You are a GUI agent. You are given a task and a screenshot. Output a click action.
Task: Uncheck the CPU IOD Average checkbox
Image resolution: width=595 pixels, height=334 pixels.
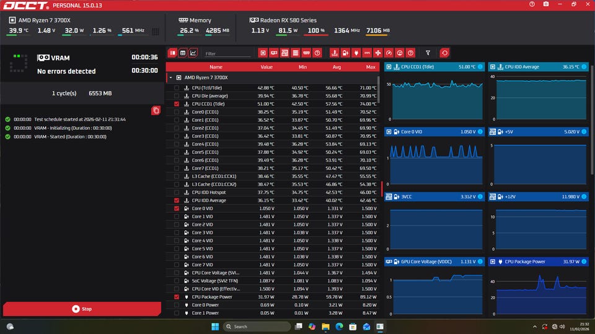(x=177, y=200)
